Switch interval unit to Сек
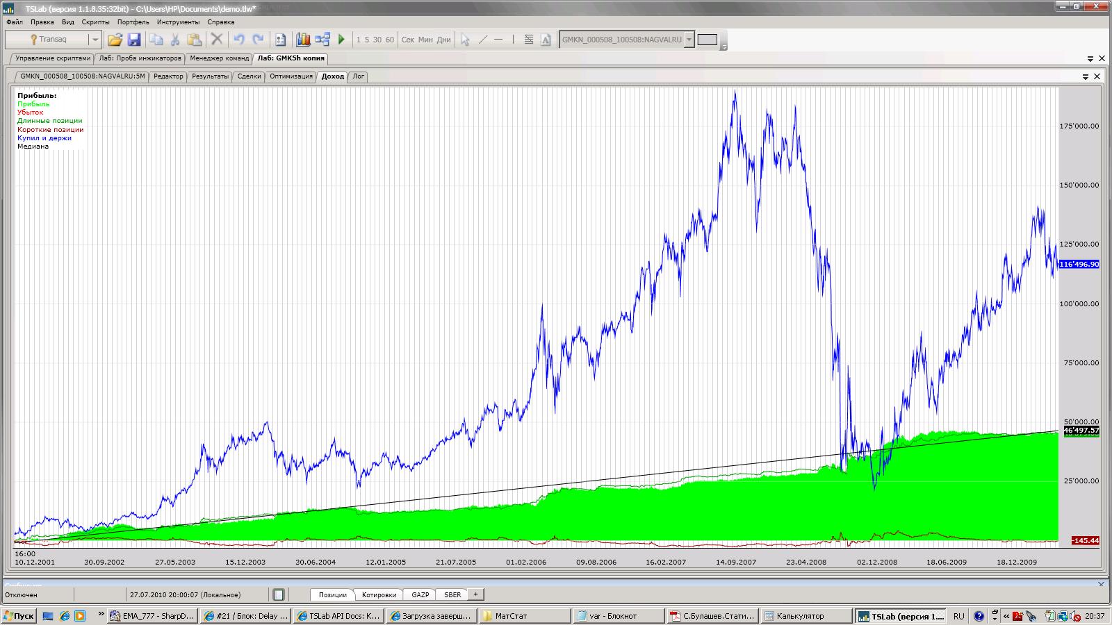This screenshot has height=625, width=1112. [408, 40]
